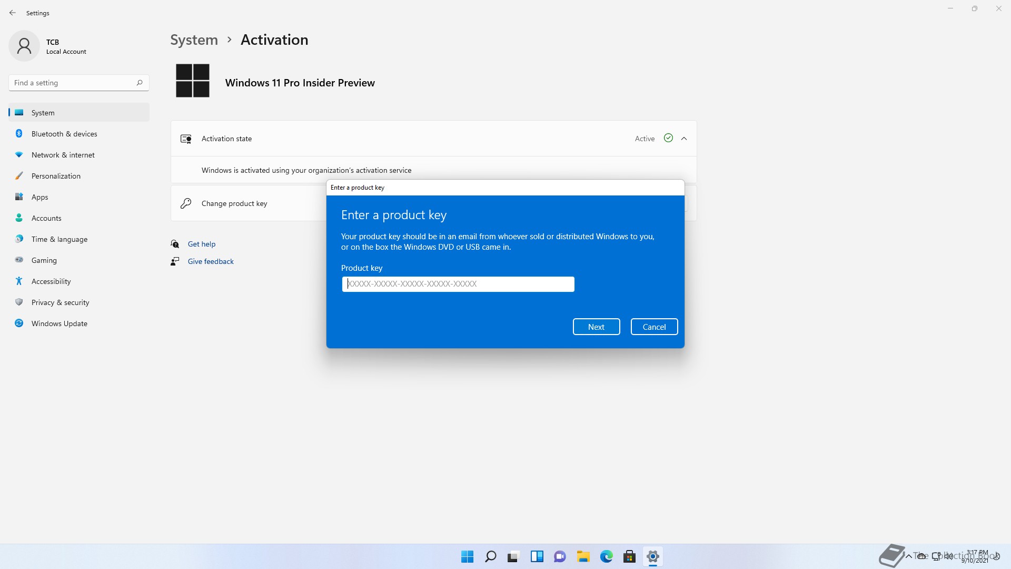Image resolution: width=1011 pixels, height=569 pixels.
Task: Click the green Active checkmark icon
Action: [x=668, y=138]
